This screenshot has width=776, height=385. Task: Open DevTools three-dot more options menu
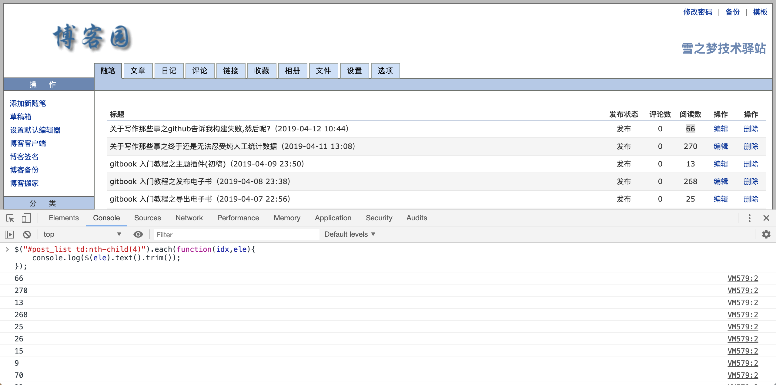click(749, 218)
